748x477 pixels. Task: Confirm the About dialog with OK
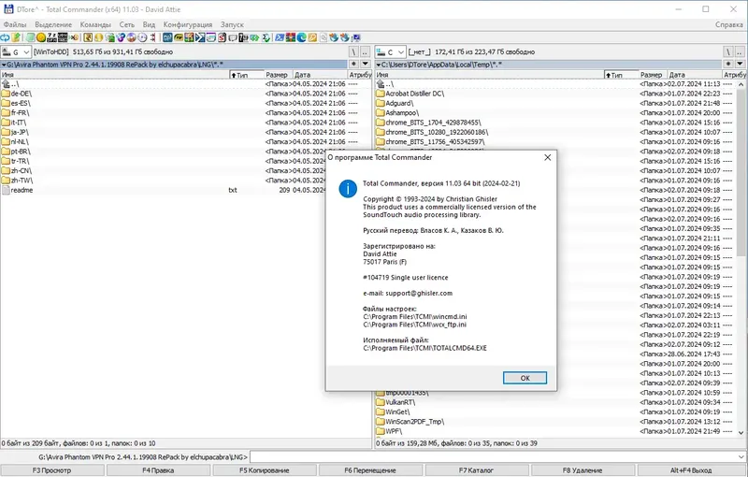tap(525, 378)
